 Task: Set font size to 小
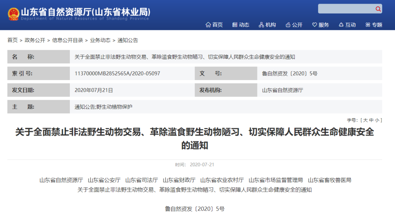pos(377,120)
